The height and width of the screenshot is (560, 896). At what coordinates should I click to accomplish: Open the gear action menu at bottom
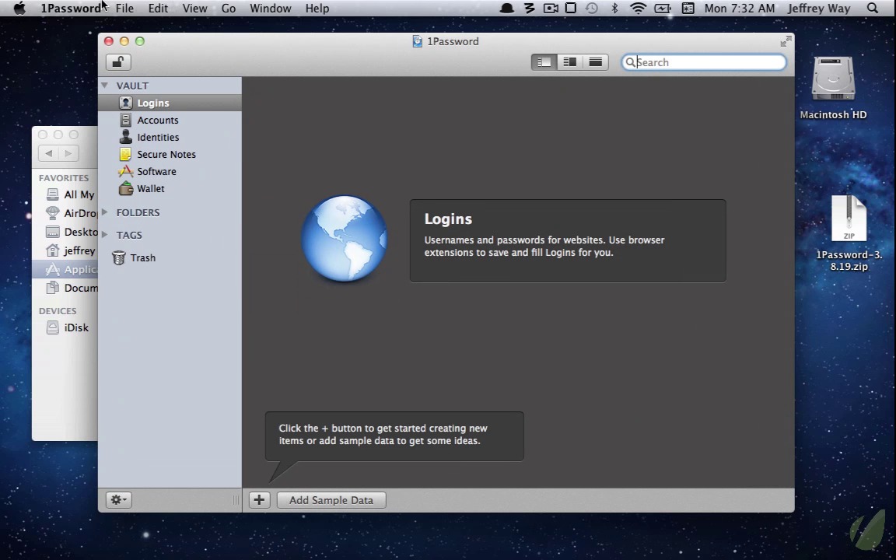[119, 500]
